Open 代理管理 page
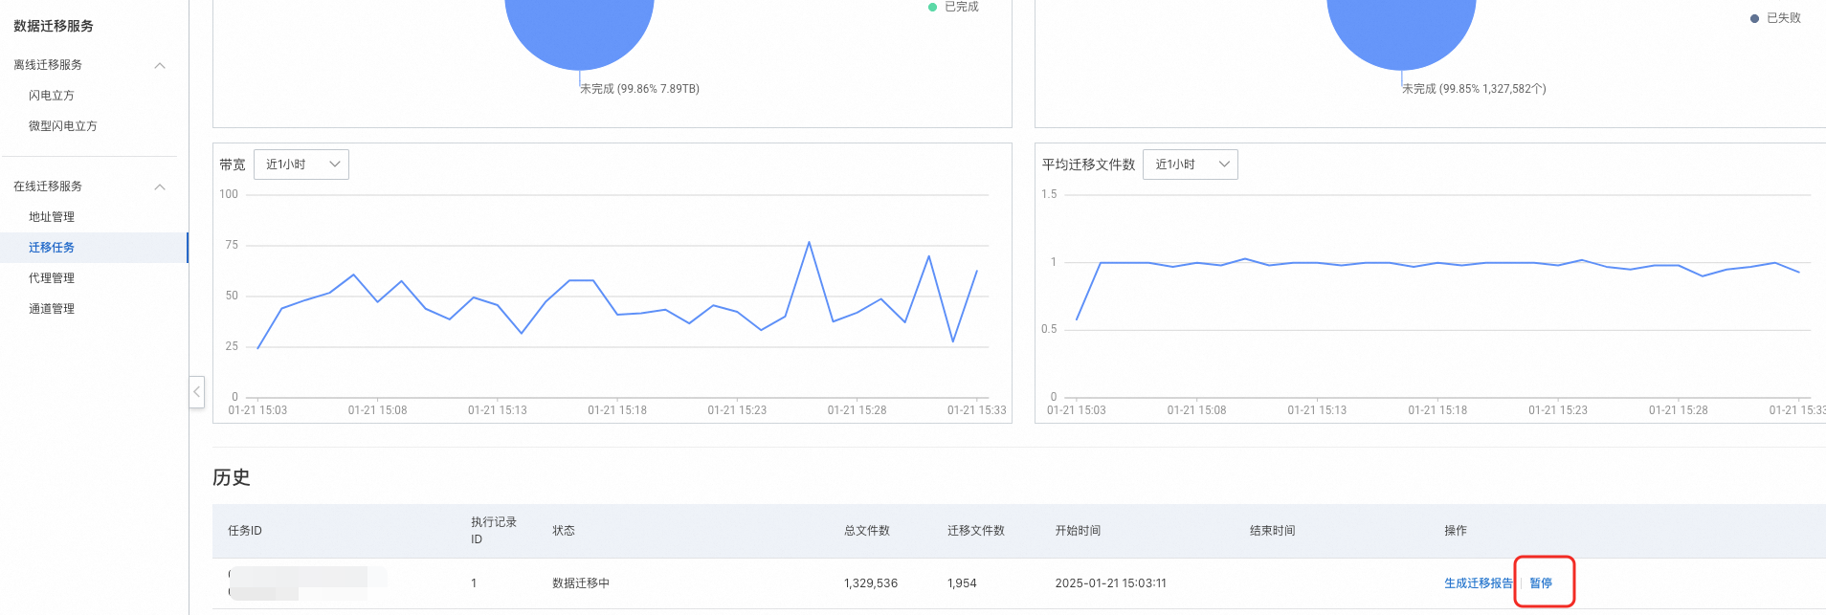 click(x=52, y=278)
